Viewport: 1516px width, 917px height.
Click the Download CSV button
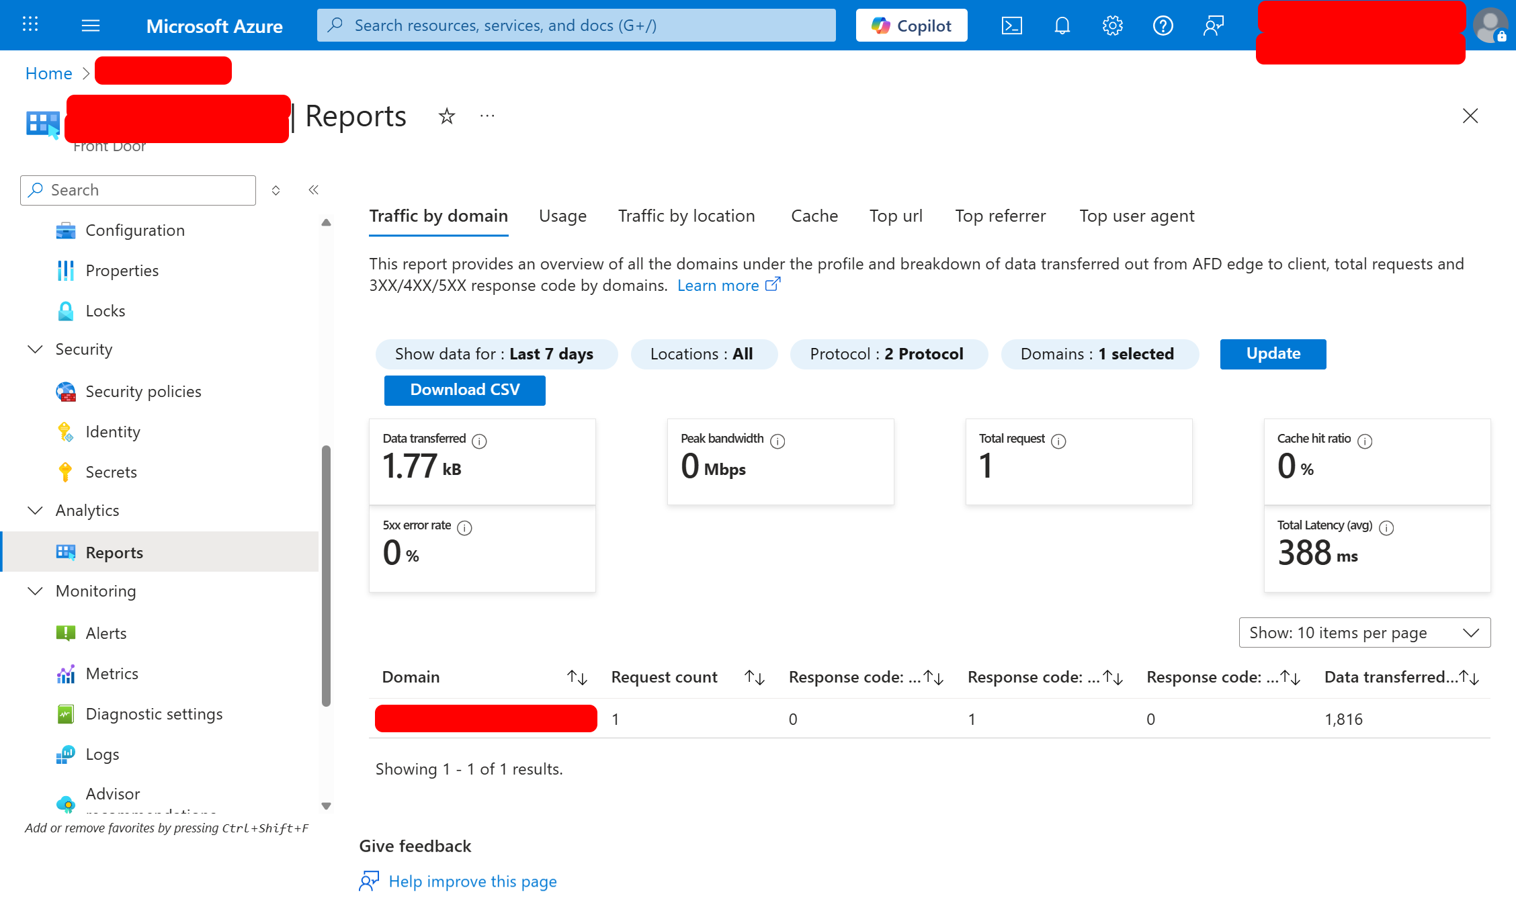pos(464,390)
